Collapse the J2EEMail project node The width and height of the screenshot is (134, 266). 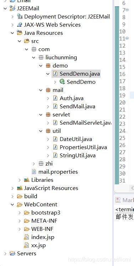(5, 8)
